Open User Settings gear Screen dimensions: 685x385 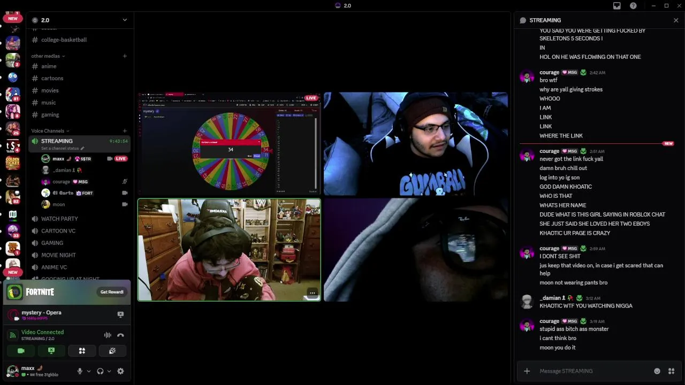click(x=120, y=371)
